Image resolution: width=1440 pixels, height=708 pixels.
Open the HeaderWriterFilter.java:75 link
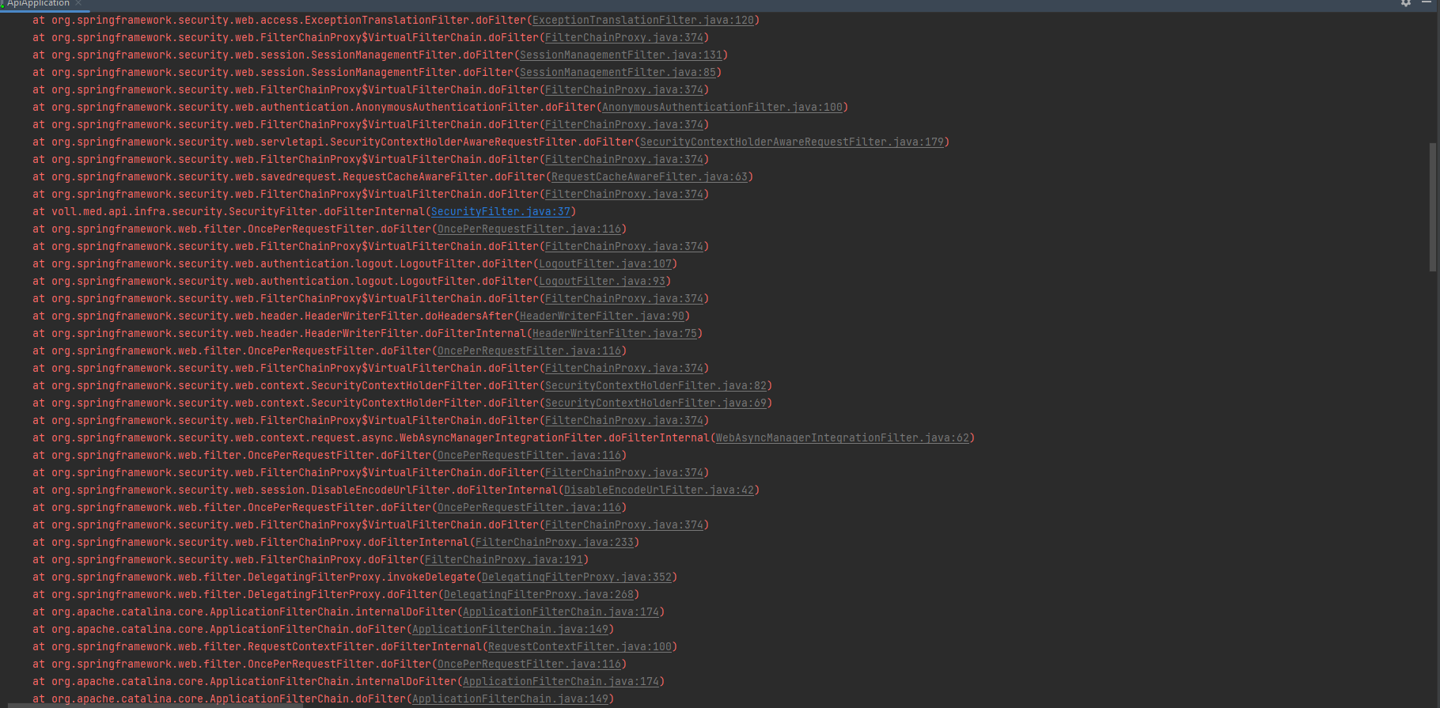click(615, 334)
